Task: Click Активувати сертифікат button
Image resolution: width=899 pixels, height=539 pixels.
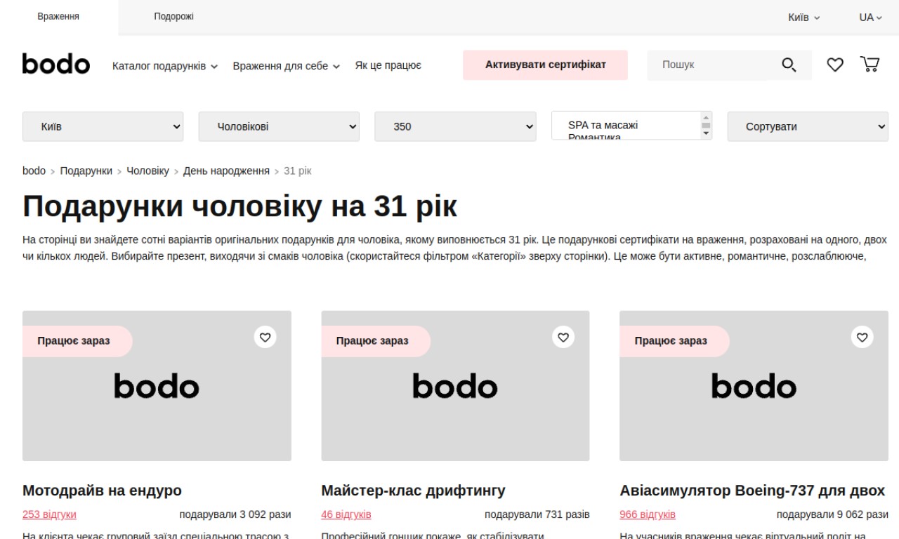Action: [x=545, y=65]
